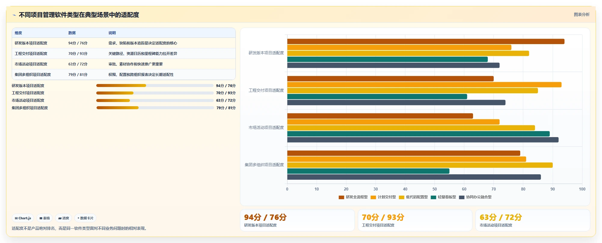Screen dimensions: 602x243
Task: Select table cell 研发版本项目适配度 in first row
Action: click(31, 43)
